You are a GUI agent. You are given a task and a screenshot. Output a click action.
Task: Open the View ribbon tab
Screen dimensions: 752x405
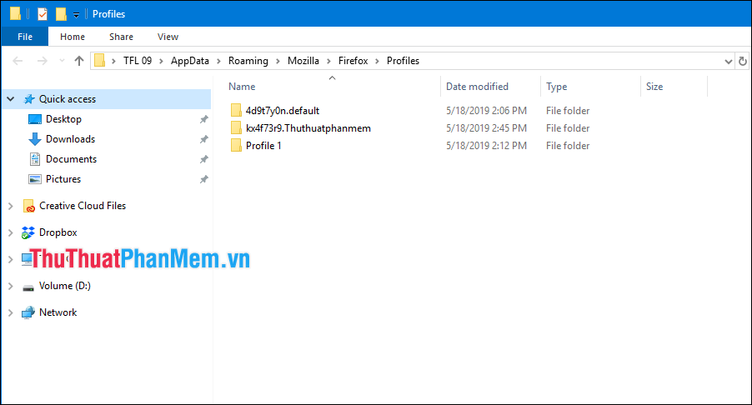pyautogui.click(x=168, y=37)
